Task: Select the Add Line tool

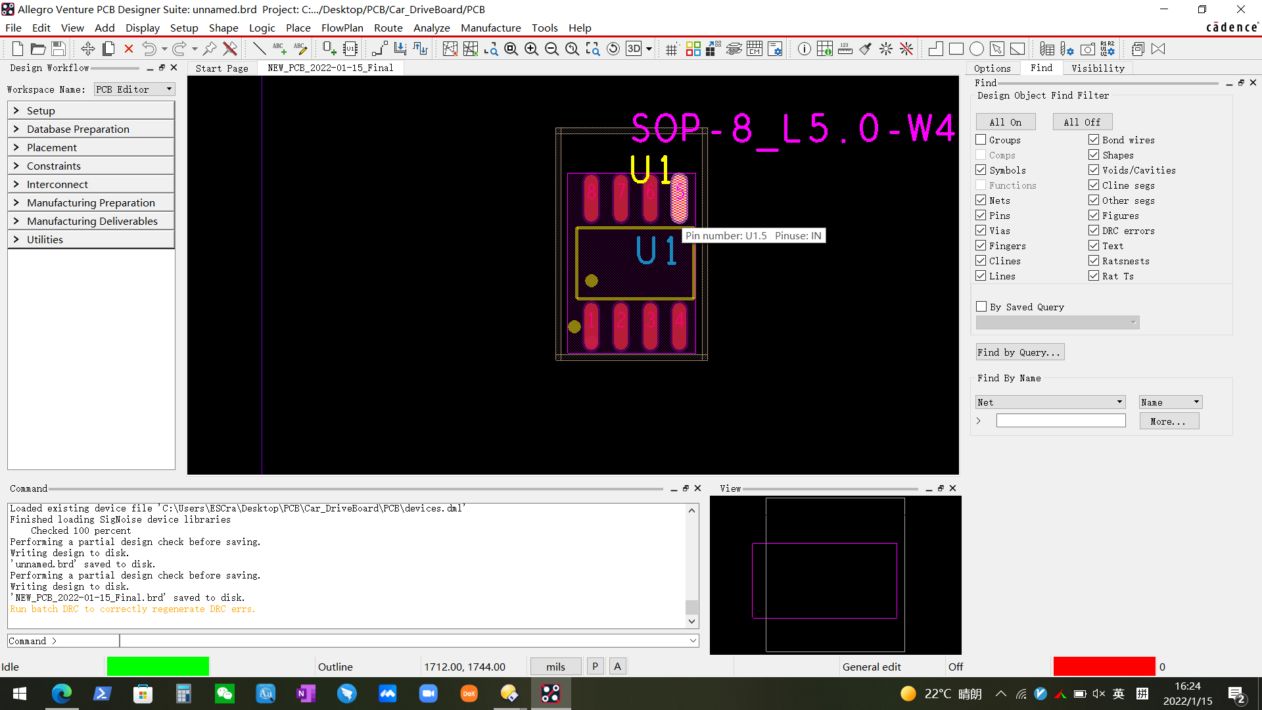Action: coord(258,49)
